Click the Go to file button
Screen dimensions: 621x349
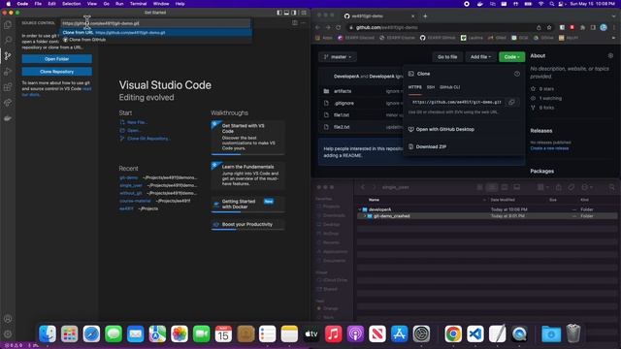(447, 57)
